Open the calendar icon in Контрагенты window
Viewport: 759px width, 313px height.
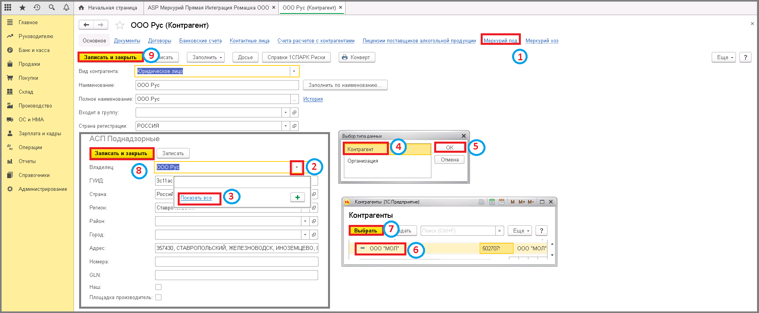pyautogui.click(x=501, y=202)
